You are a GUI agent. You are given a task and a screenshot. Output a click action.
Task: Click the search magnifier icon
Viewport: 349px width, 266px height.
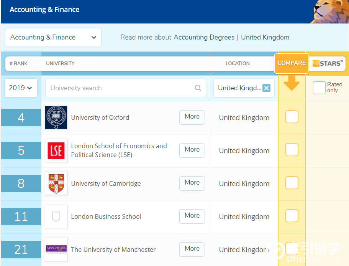pyautogui.click(x=198, y=88)
